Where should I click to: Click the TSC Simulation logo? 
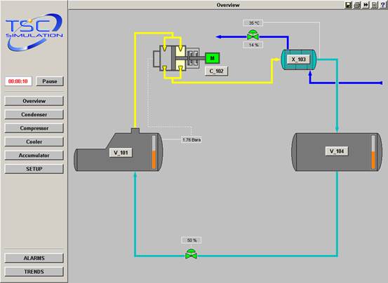(x=34, y=32)
